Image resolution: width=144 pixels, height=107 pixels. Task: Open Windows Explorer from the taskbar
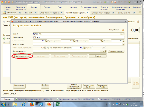click(15, 104)
